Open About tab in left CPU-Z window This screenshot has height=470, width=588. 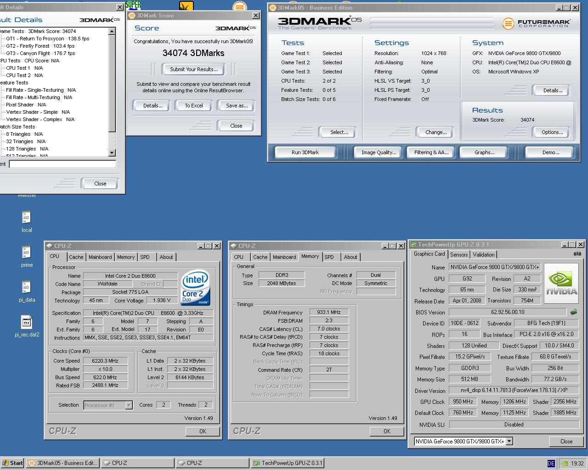tap(166, 257)
